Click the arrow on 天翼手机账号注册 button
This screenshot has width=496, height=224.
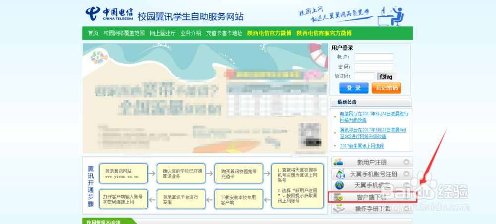[x=407, y=174]
